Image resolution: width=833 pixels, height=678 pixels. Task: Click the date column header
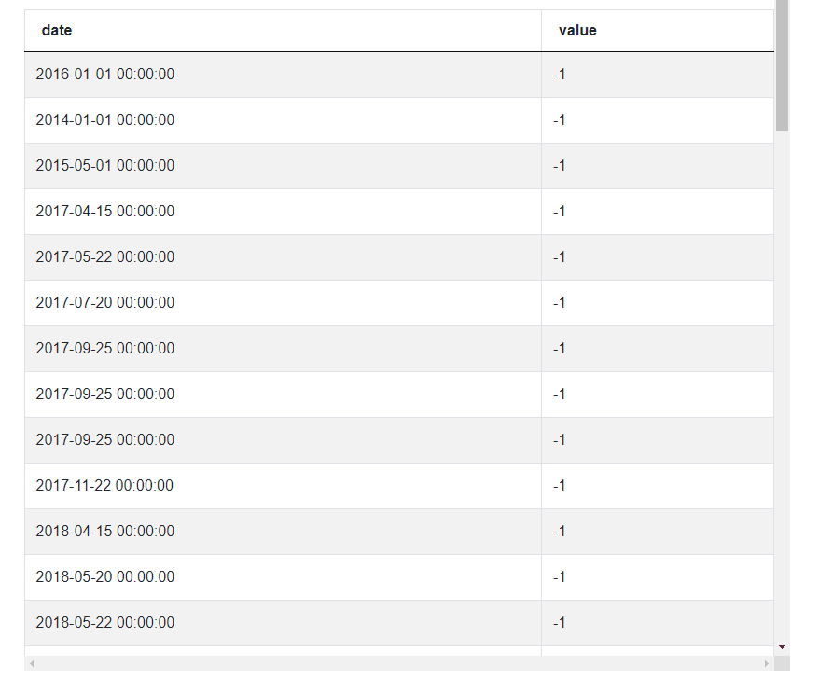(x=56, y=30)
